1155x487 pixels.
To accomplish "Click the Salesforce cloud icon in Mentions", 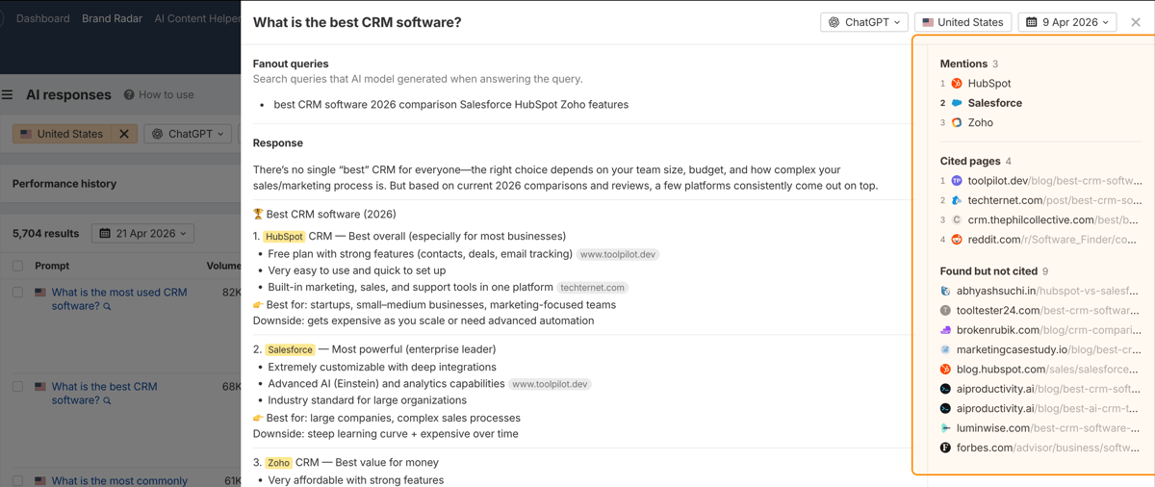I will coord(957,103).
